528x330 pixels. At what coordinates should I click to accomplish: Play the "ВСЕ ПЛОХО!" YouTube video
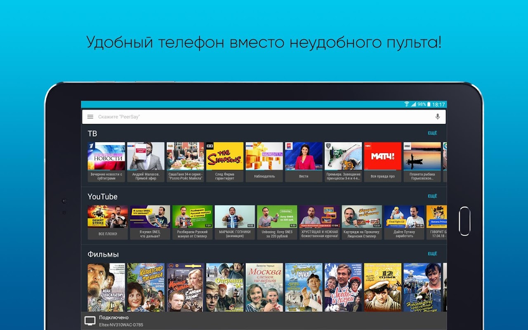tap(108, 223)
